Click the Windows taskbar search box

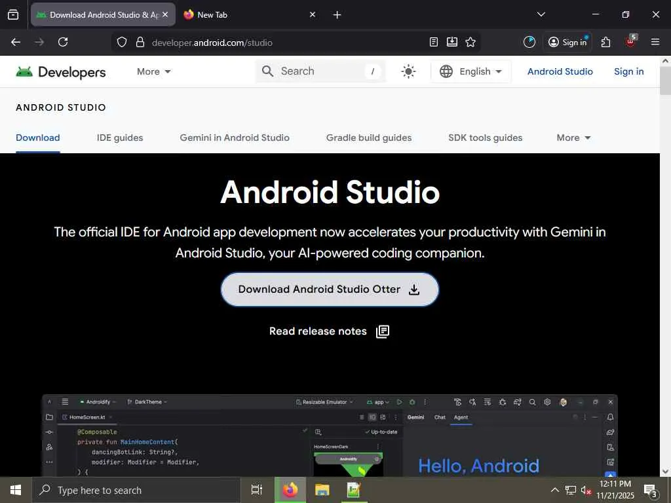[136, 490]
